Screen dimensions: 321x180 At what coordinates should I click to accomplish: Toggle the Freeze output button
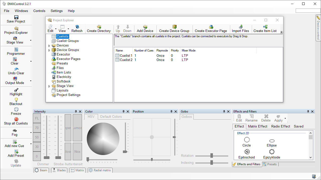tap(16, 109)
